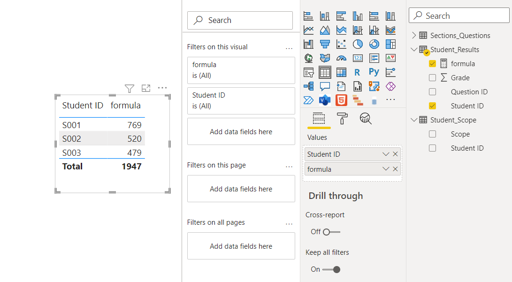Click Add data fields here under page filters
512x282 pixels.
point(241,189)
